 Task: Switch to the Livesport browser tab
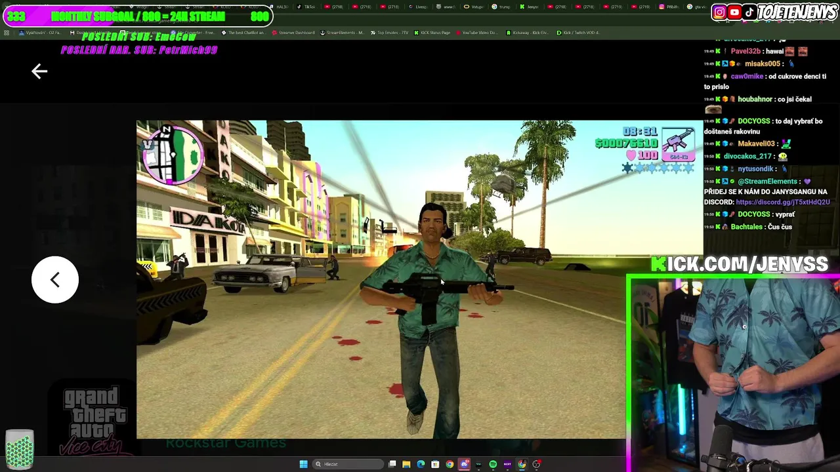click(x=419, y=7)
